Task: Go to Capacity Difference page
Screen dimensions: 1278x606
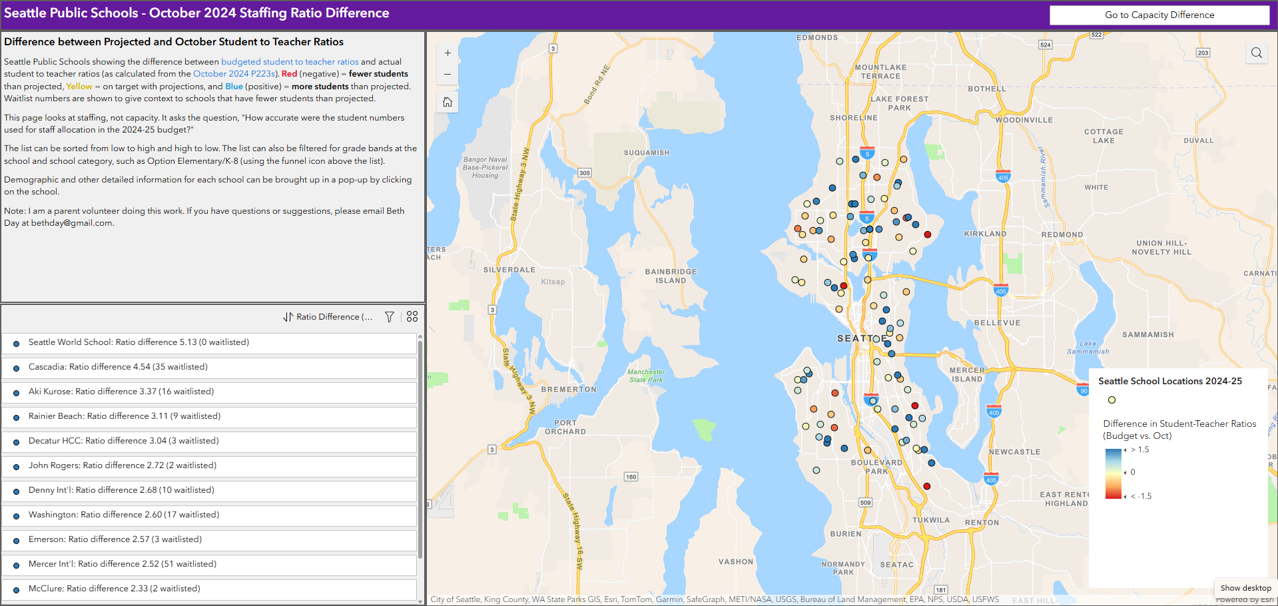Action: (1159, 15)
